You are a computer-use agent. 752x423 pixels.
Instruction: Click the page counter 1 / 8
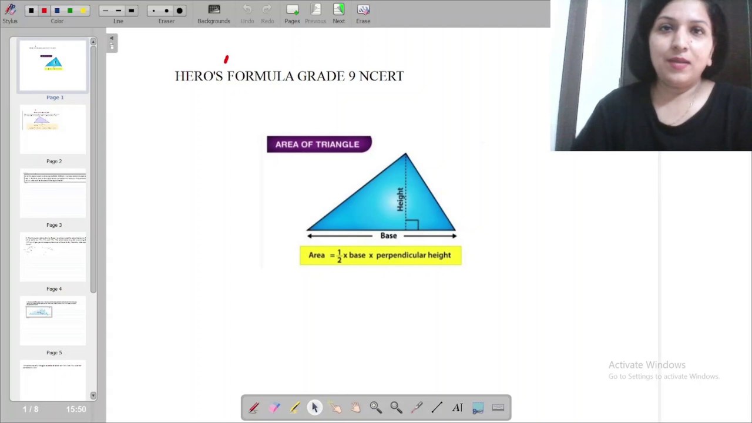click(31, 409)
